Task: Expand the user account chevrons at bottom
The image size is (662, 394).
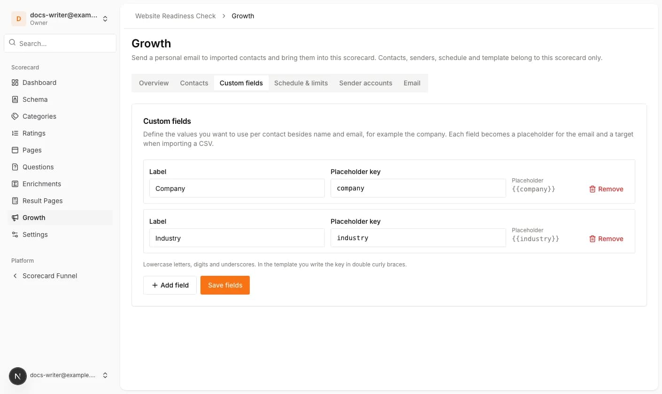Action: click(x=105, y=375)
